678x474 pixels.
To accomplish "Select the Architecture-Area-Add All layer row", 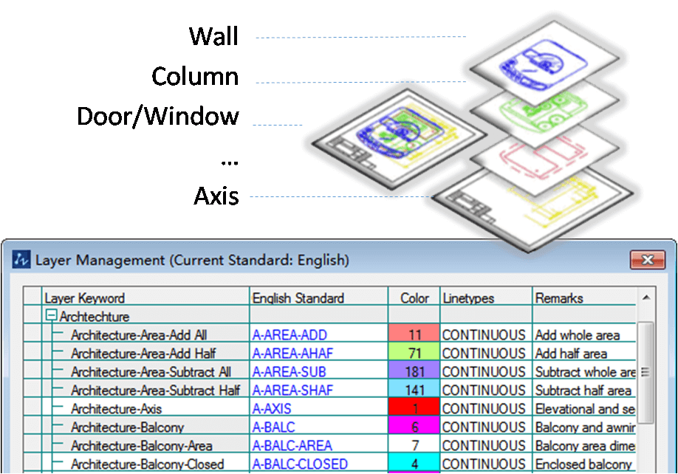I will (x=139, y=335).
